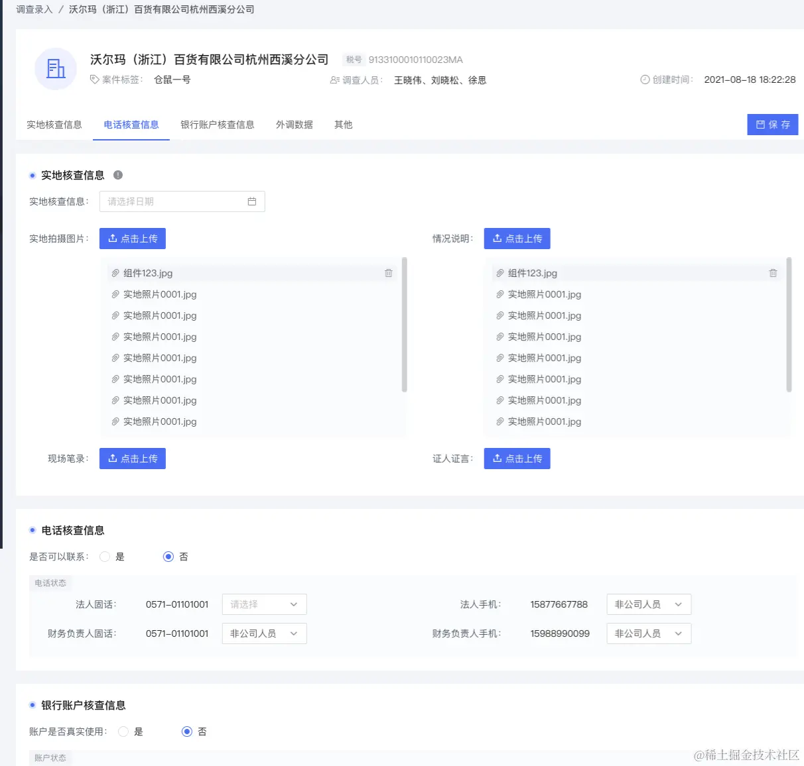Open the 法人固话 status dropdown
This screenshot has width=804, height=766.
pos(264,604)
